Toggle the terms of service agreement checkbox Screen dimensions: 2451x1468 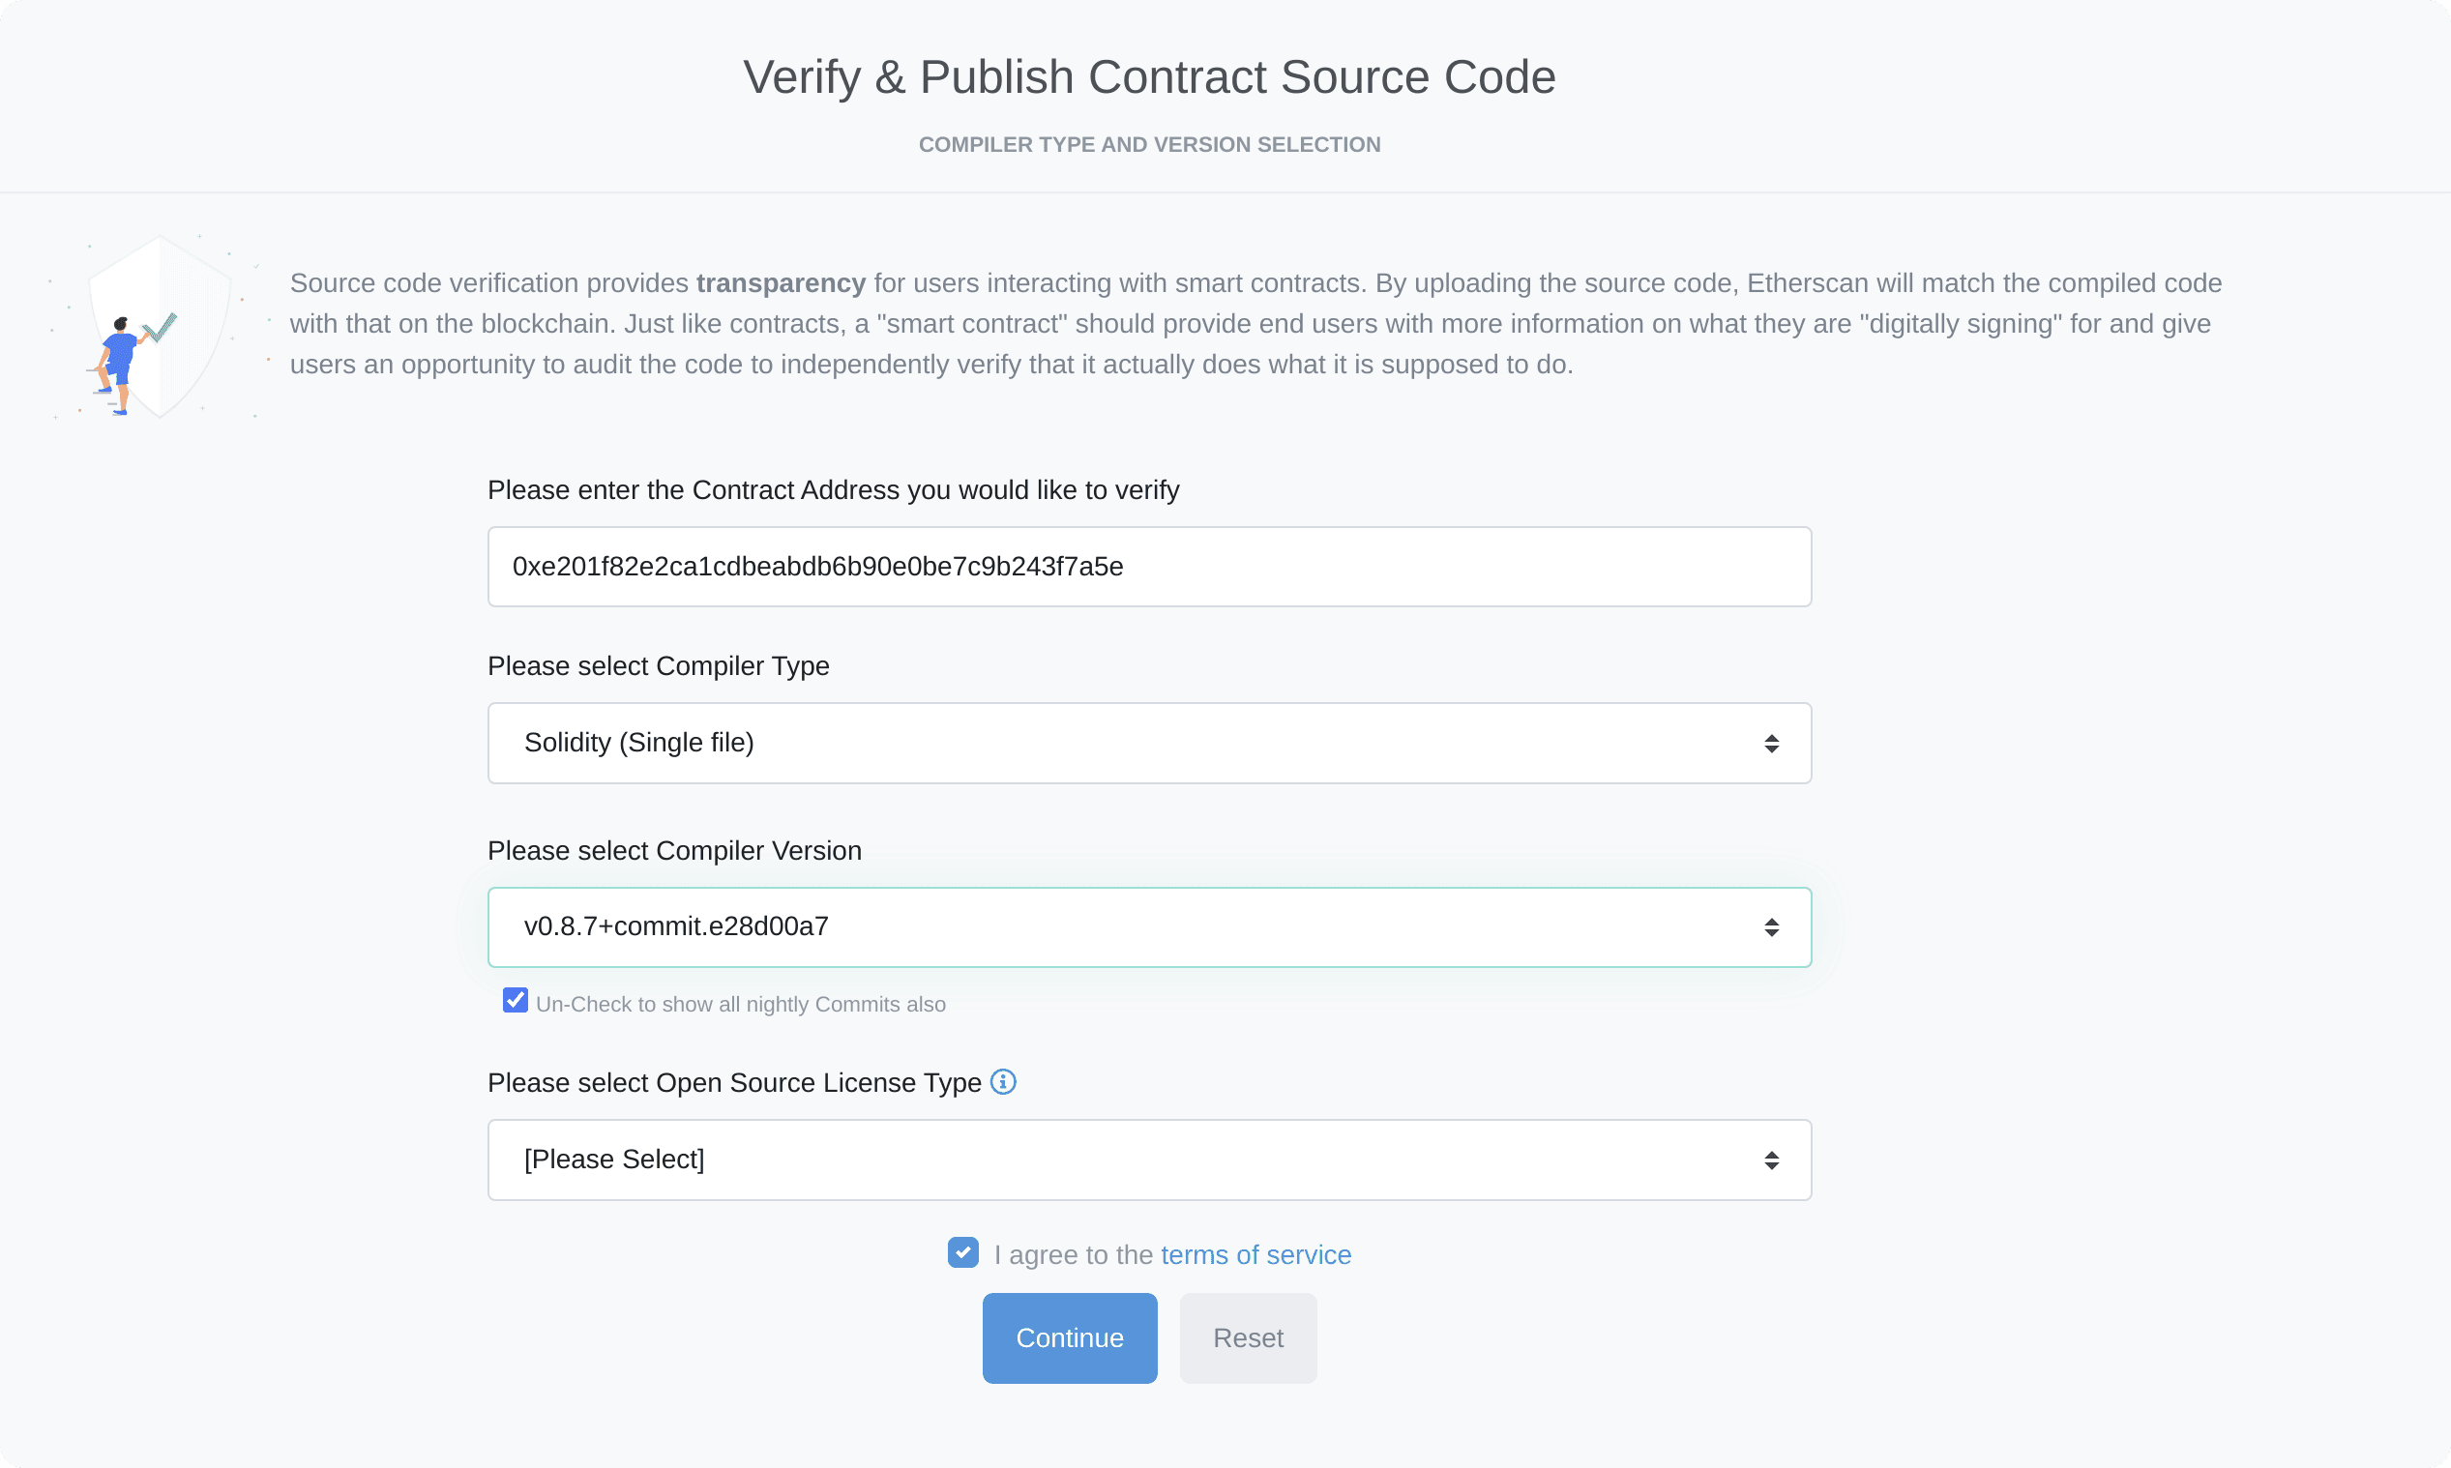coord(962,1252)
